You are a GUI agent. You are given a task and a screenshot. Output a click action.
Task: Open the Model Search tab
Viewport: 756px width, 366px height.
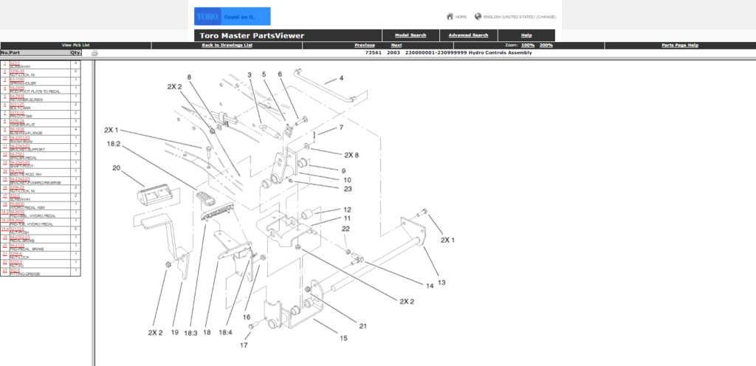[x=410, y=35]
